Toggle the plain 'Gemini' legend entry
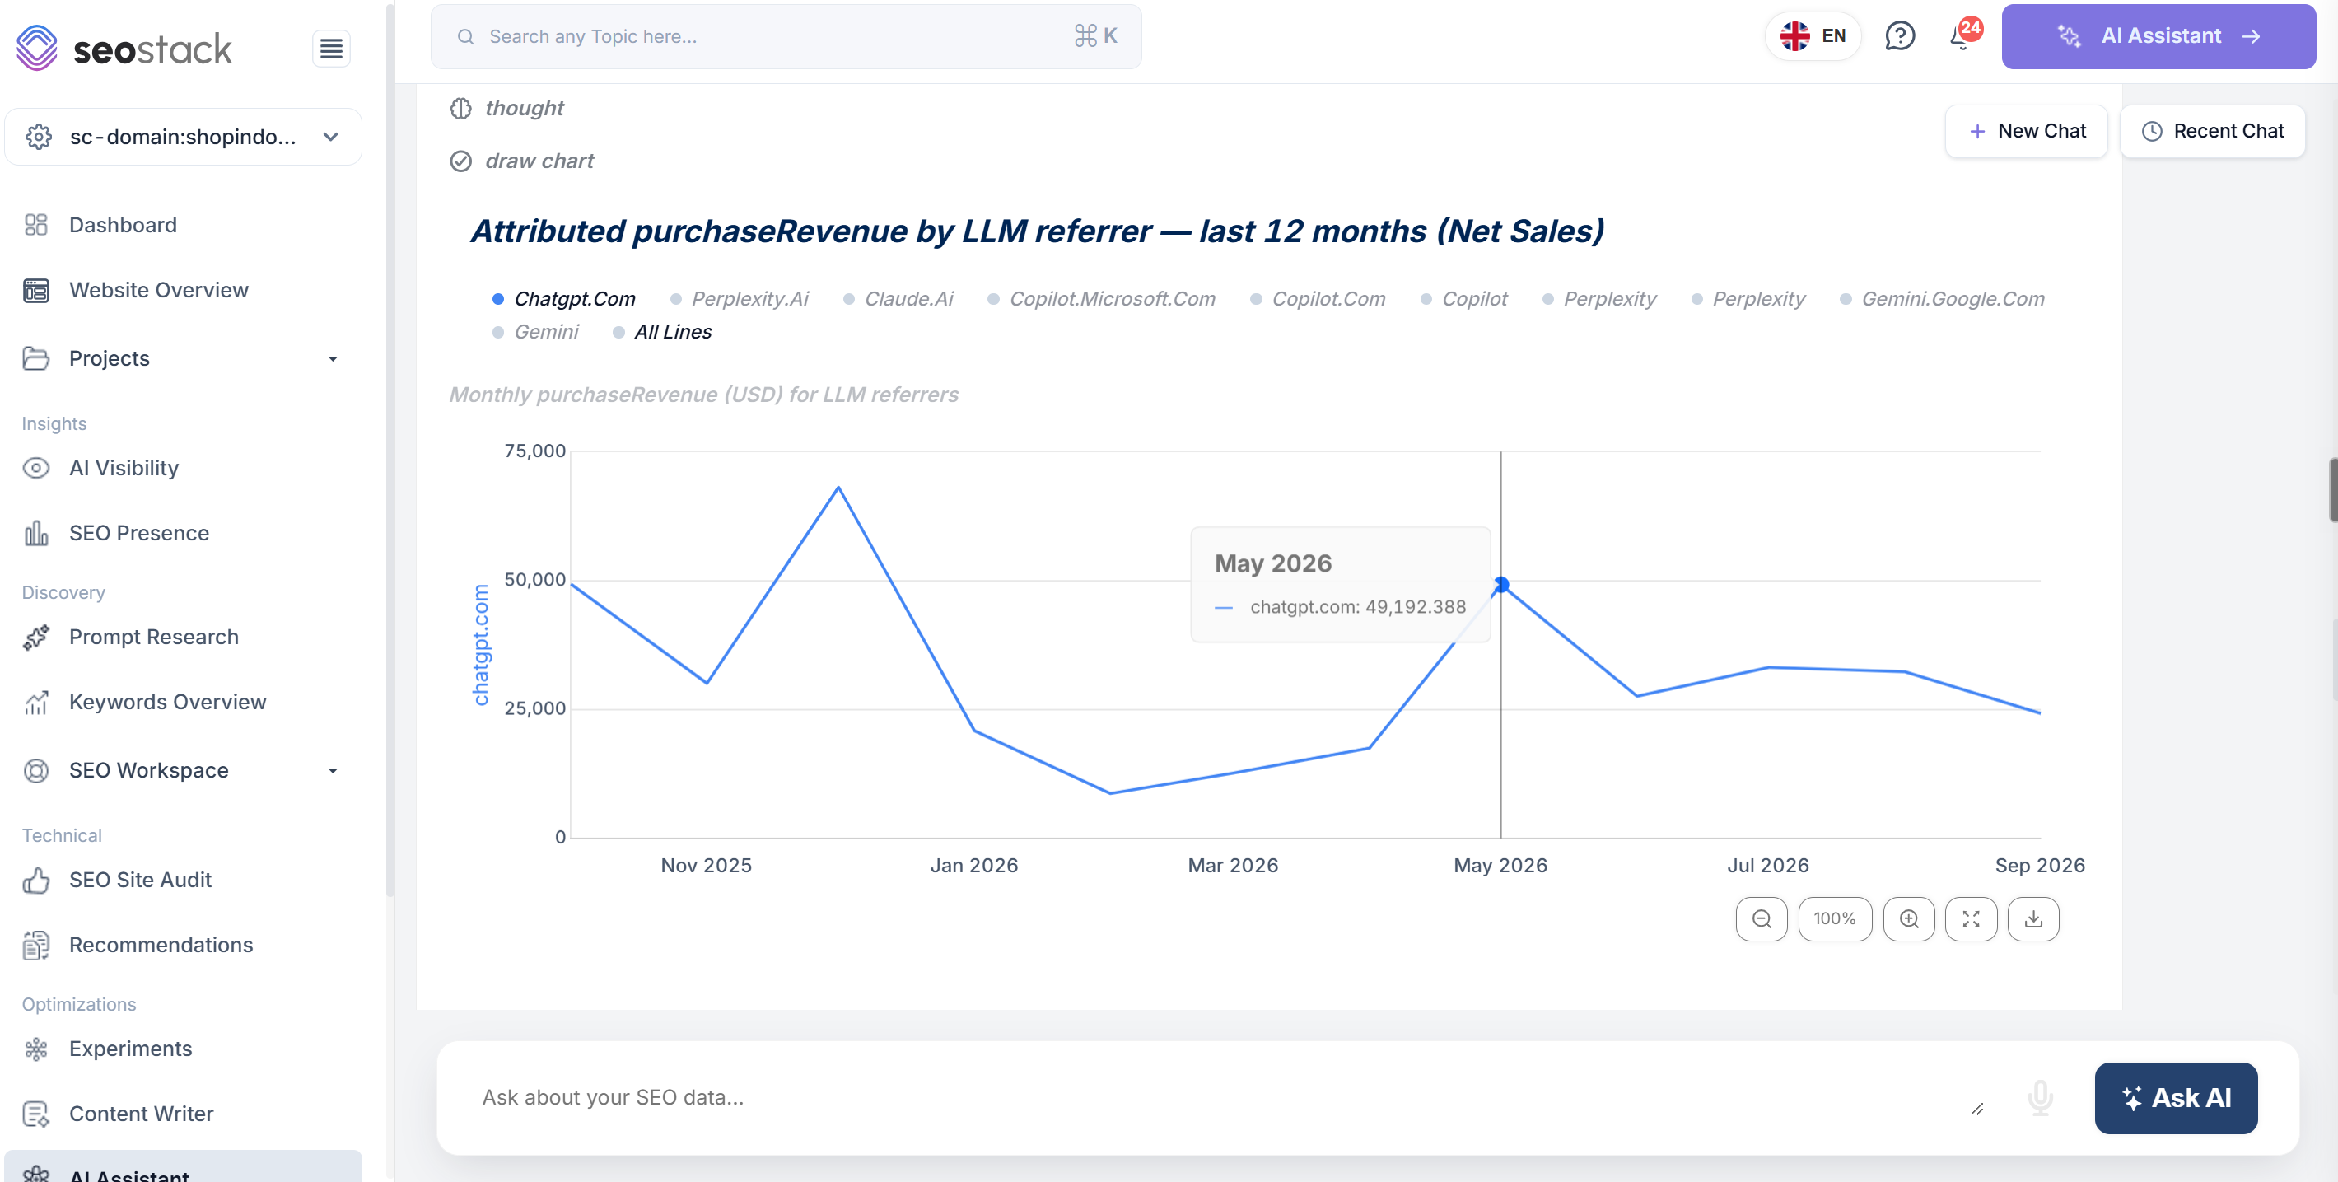This screenshot has width=2338, height=1182. pyautogui.click(x=535, y=331)
